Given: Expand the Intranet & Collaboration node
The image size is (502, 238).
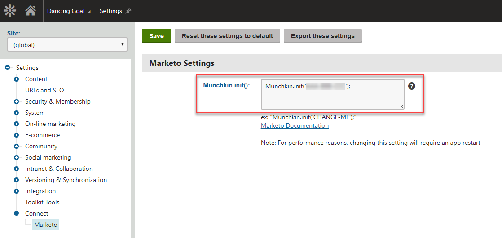Looking at the screenshot, I should point(16,169).
